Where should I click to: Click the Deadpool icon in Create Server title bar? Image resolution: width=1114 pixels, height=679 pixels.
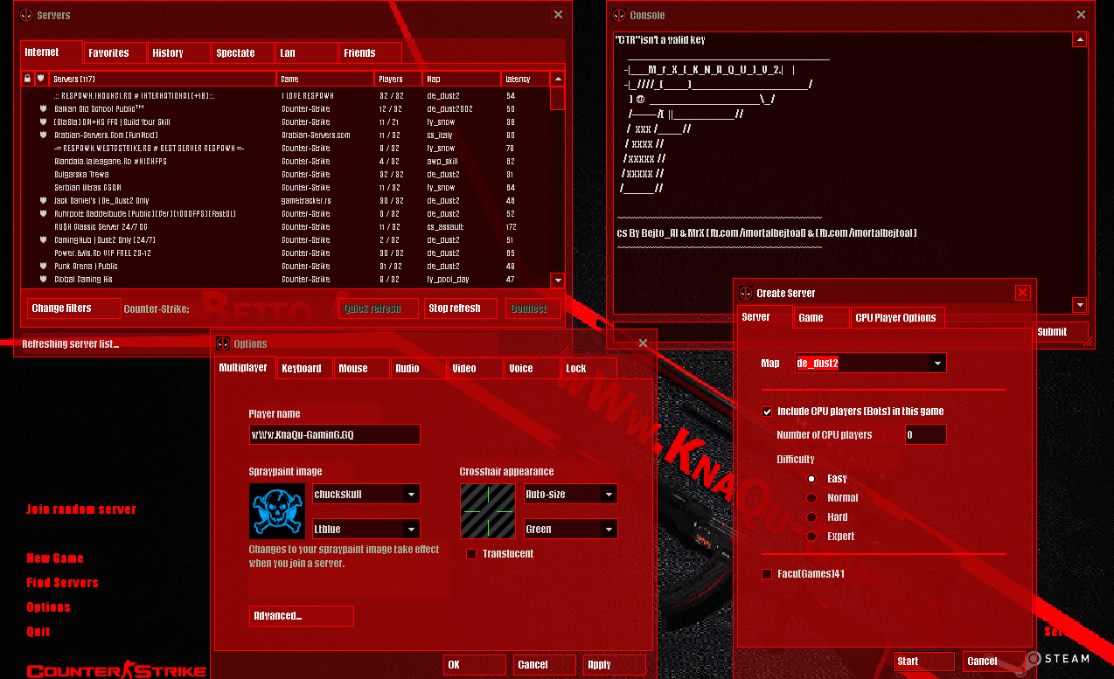pyautogui.click(x=746, y=293)
